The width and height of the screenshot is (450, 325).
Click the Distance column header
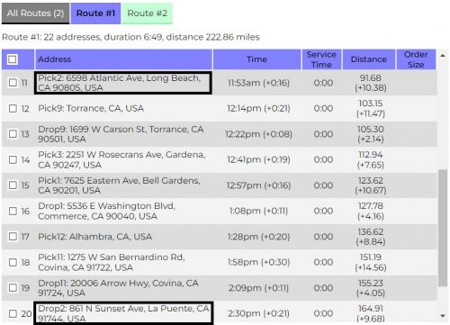tap(369, 59)
